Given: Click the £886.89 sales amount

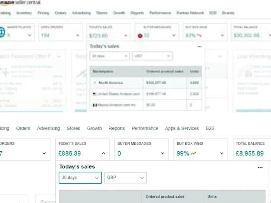Looking at the screenshot, I should [x=69, y=153].
